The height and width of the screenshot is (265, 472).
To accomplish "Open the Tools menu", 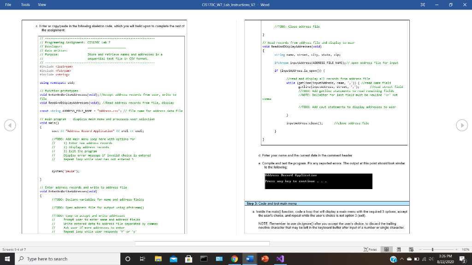I will (x=25, y=5).
